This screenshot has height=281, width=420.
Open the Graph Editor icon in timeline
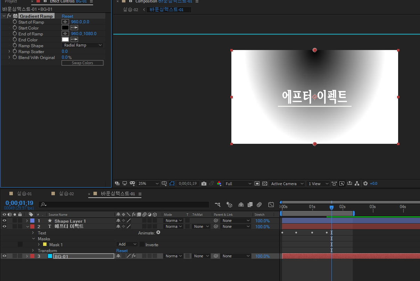[x=271, y=205]
